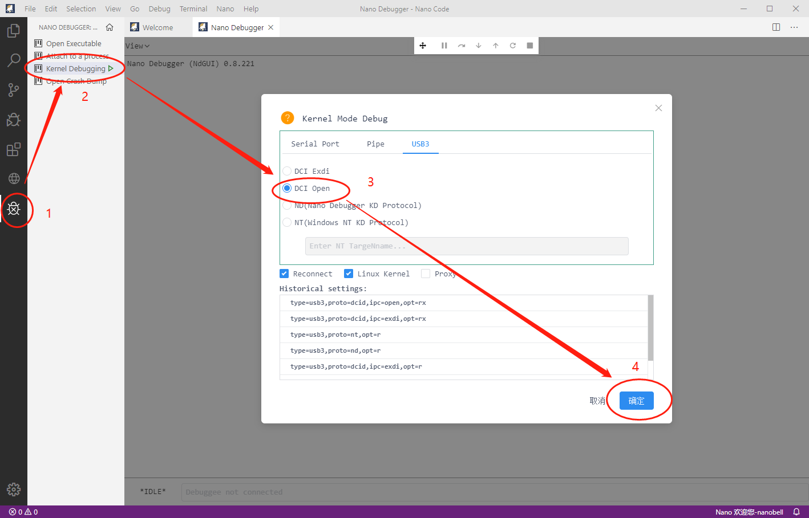Click the drag handle on the debug toolbar
Viewport: 809px width, 518px height.
coord(423,46)
